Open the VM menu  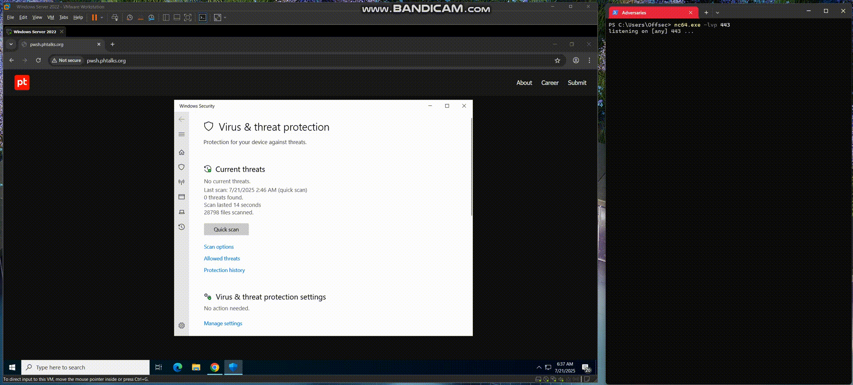pos(51,17)
